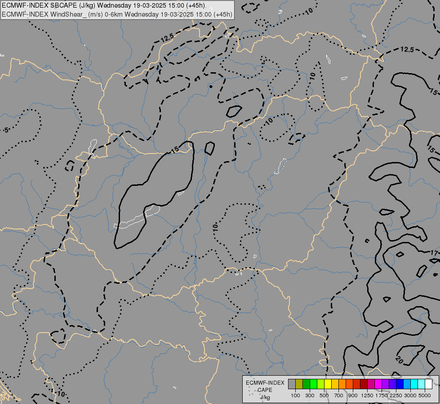Screen dimensions: 440x404
Task: Click the legend value 3000
Action: 410,395
